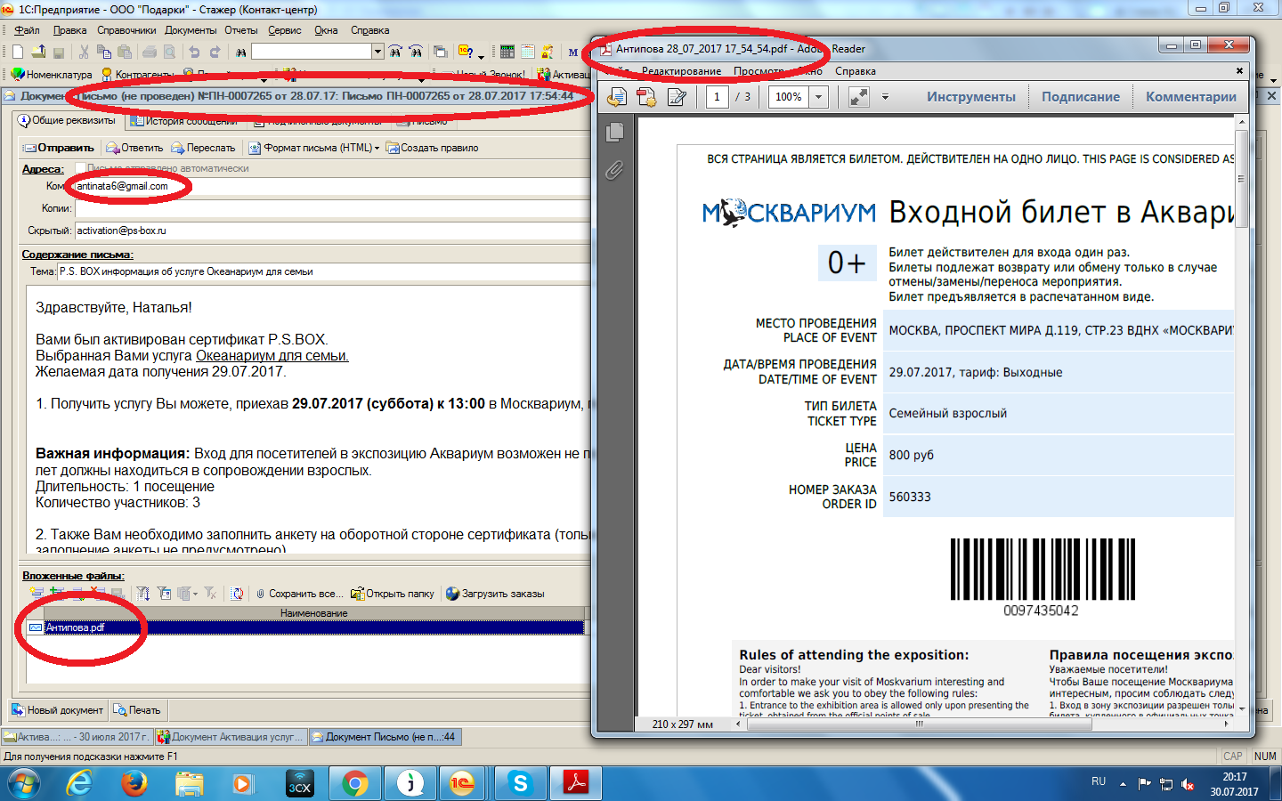1282x801 pixels.
Task: Open page thumbnails panel icon in Adobe Reader
Action: coord(614,133)
